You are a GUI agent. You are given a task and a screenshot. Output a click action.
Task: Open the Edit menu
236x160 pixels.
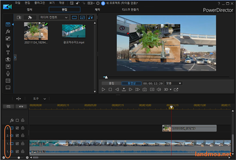coord(27,3)
